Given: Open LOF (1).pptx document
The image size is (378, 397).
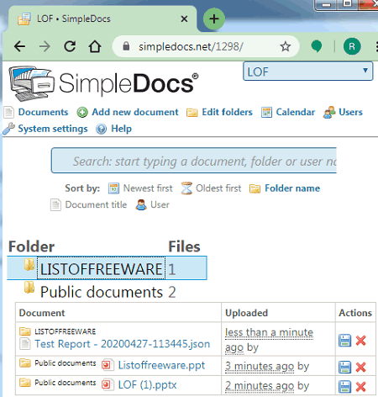Looking at the screenshot, I should (148, 385).
